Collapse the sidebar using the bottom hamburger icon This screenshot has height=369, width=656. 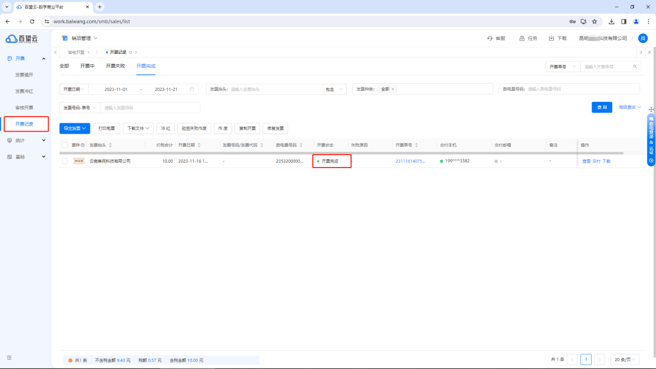point(9,357)
